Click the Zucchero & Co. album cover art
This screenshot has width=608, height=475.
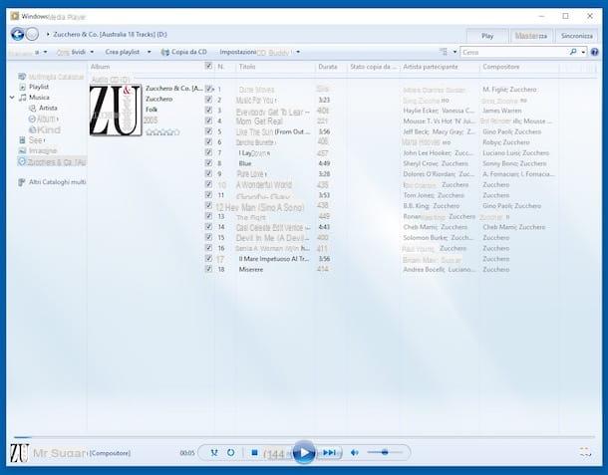pyautogui.click(x=116, y=110)
